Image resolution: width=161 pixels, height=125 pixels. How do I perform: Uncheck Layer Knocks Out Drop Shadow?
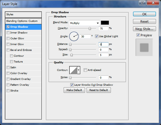point(72,85)
